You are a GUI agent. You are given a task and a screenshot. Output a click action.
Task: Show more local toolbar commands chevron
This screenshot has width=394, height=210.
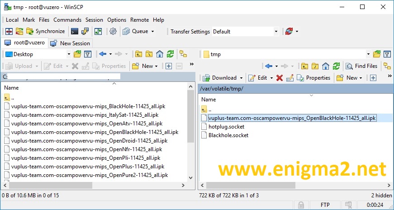[192, 64]
